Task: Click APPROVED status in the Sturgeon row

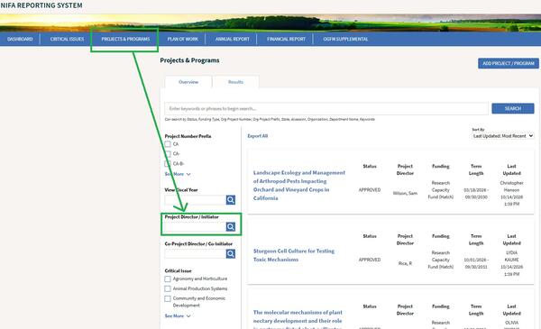Action: tap(370, 260)
